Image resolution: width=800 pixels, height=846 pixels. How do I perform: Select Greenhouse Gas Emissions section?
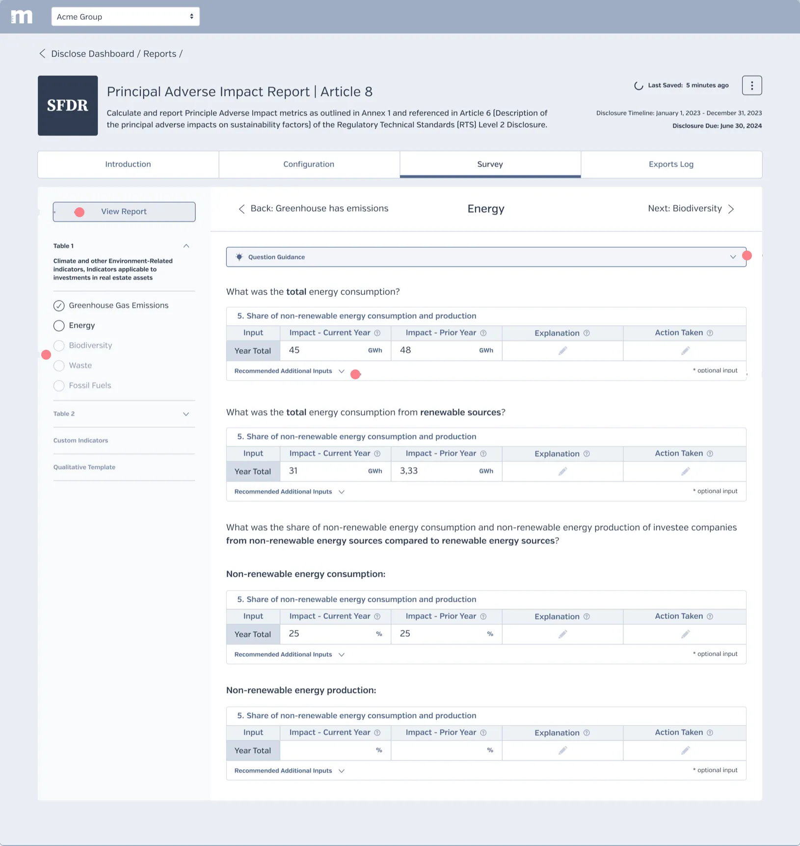(111, 306)
